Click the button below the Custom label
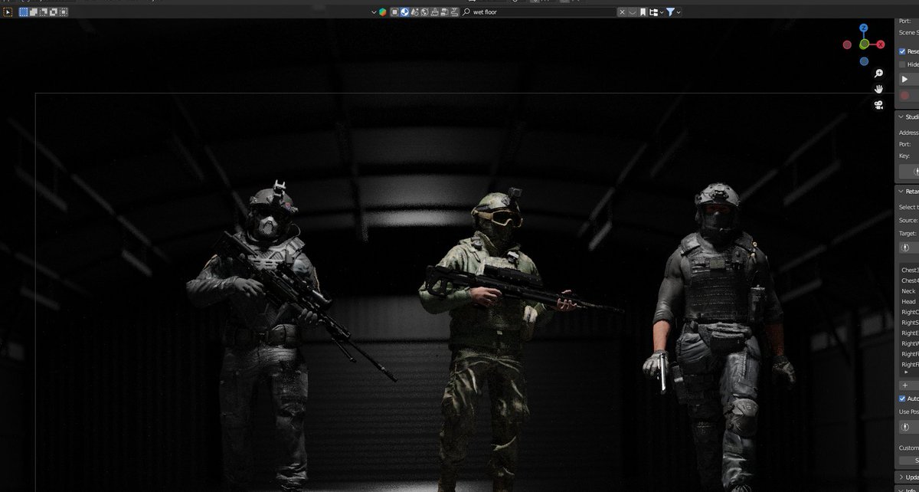The height and width of the screenshot is (492, 919). [909, 460]
